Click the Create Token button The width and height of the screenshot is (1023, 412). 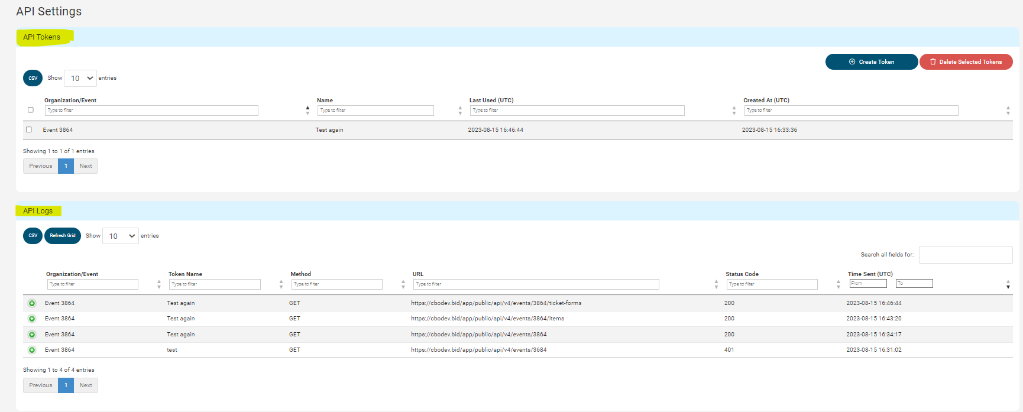[871, 62]
